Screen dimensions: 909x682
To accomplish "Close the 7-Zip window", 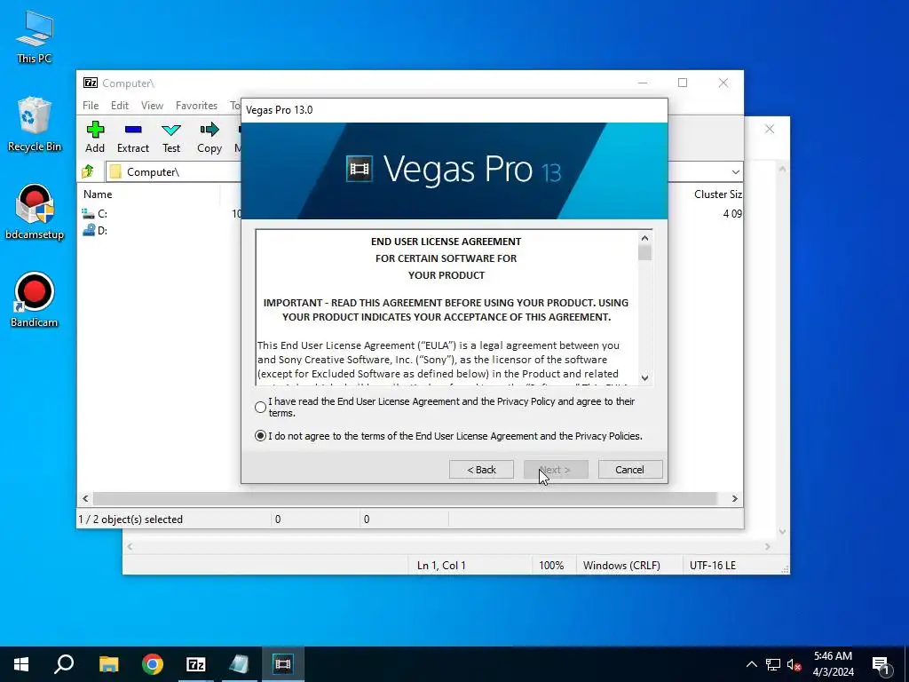I will pos(723,83).
